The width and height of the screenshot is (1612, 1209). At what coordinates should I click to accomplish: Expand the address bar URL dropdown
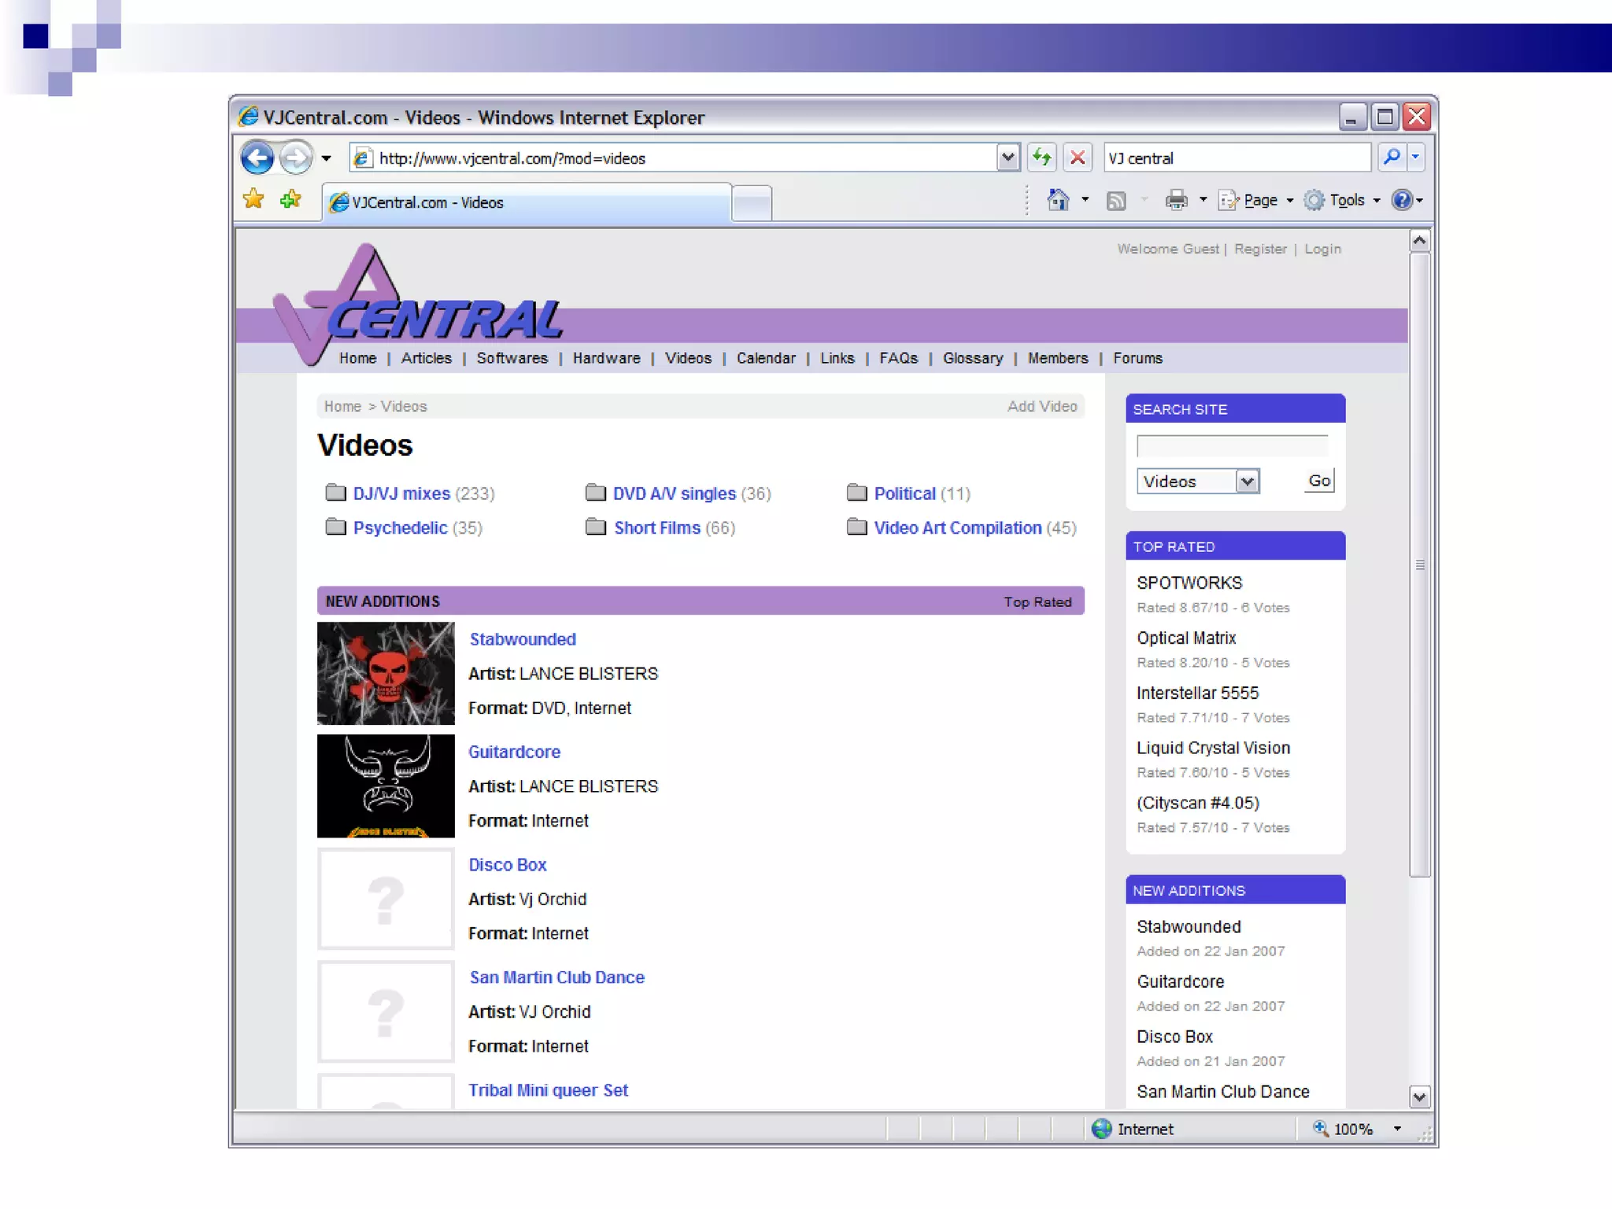pyautogui.click(x=1007, y=157)
